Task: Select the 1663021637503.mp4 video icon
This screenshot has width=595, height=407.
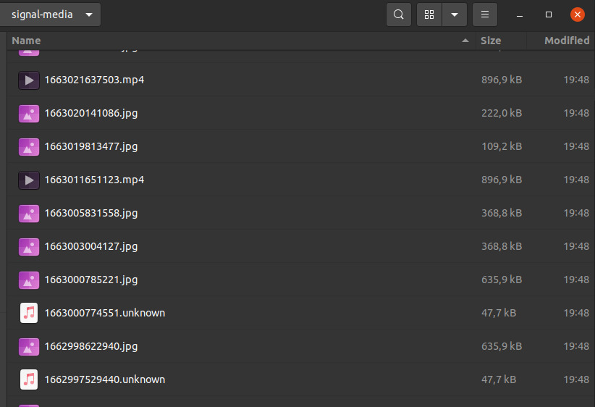Action: tap(28, 80)
